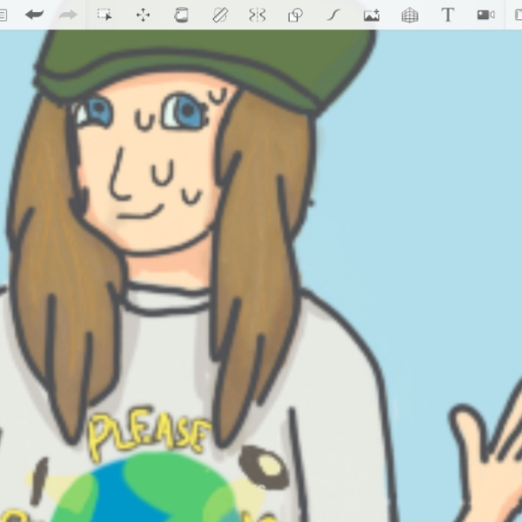522x522 pixels.
Task: Enable the Predictive Stroke tool
Action: [333, 15]
